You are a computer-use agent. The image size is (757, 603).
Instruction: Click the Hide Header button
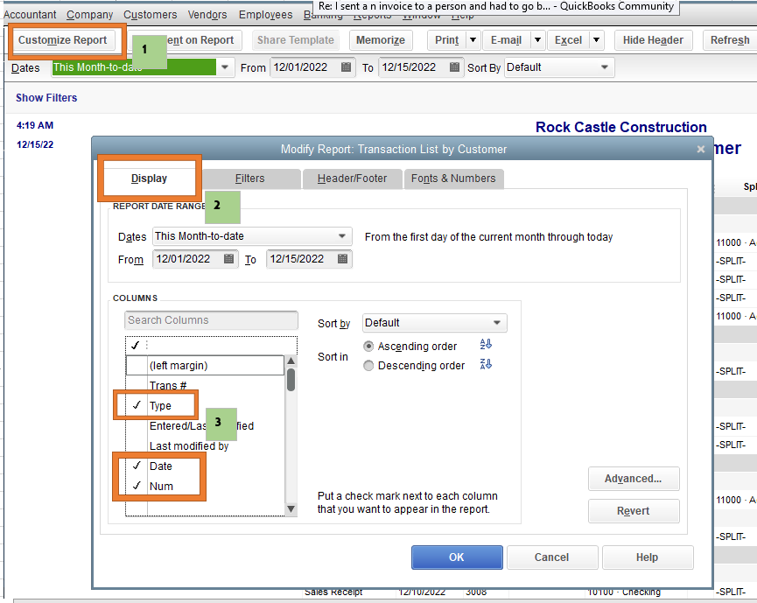653,40
